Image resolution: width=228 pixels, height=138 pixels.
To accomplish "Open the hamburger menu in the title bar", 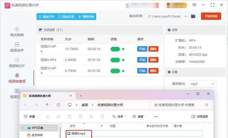I will pos(194,5).
